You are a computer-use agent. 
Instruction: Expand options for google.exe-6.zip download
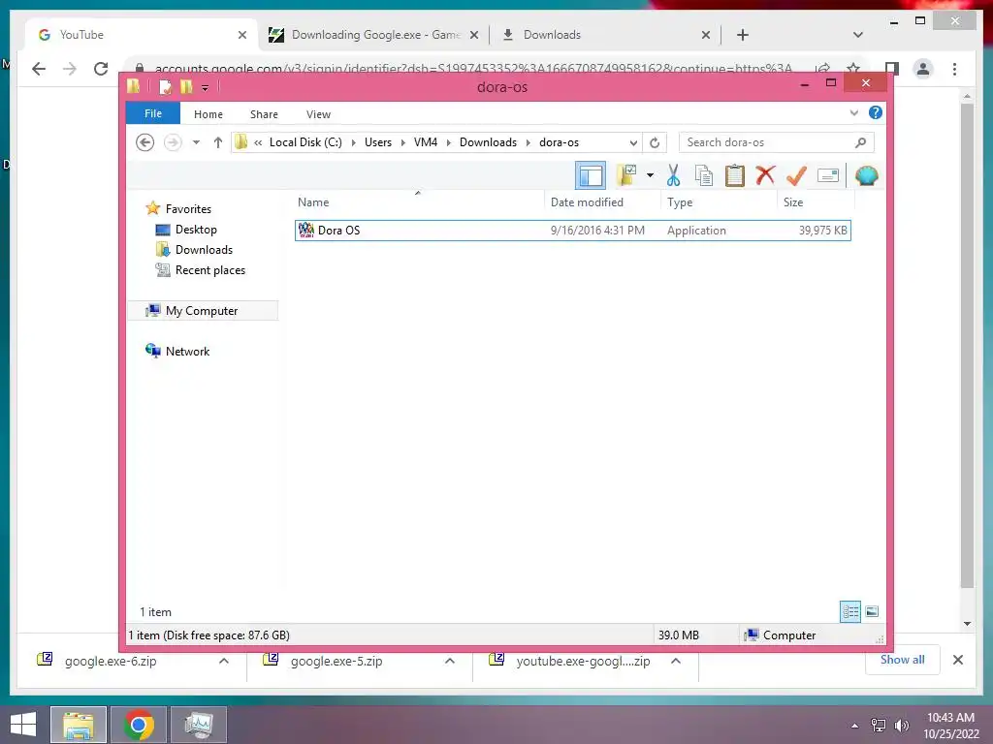pos(224,661)
